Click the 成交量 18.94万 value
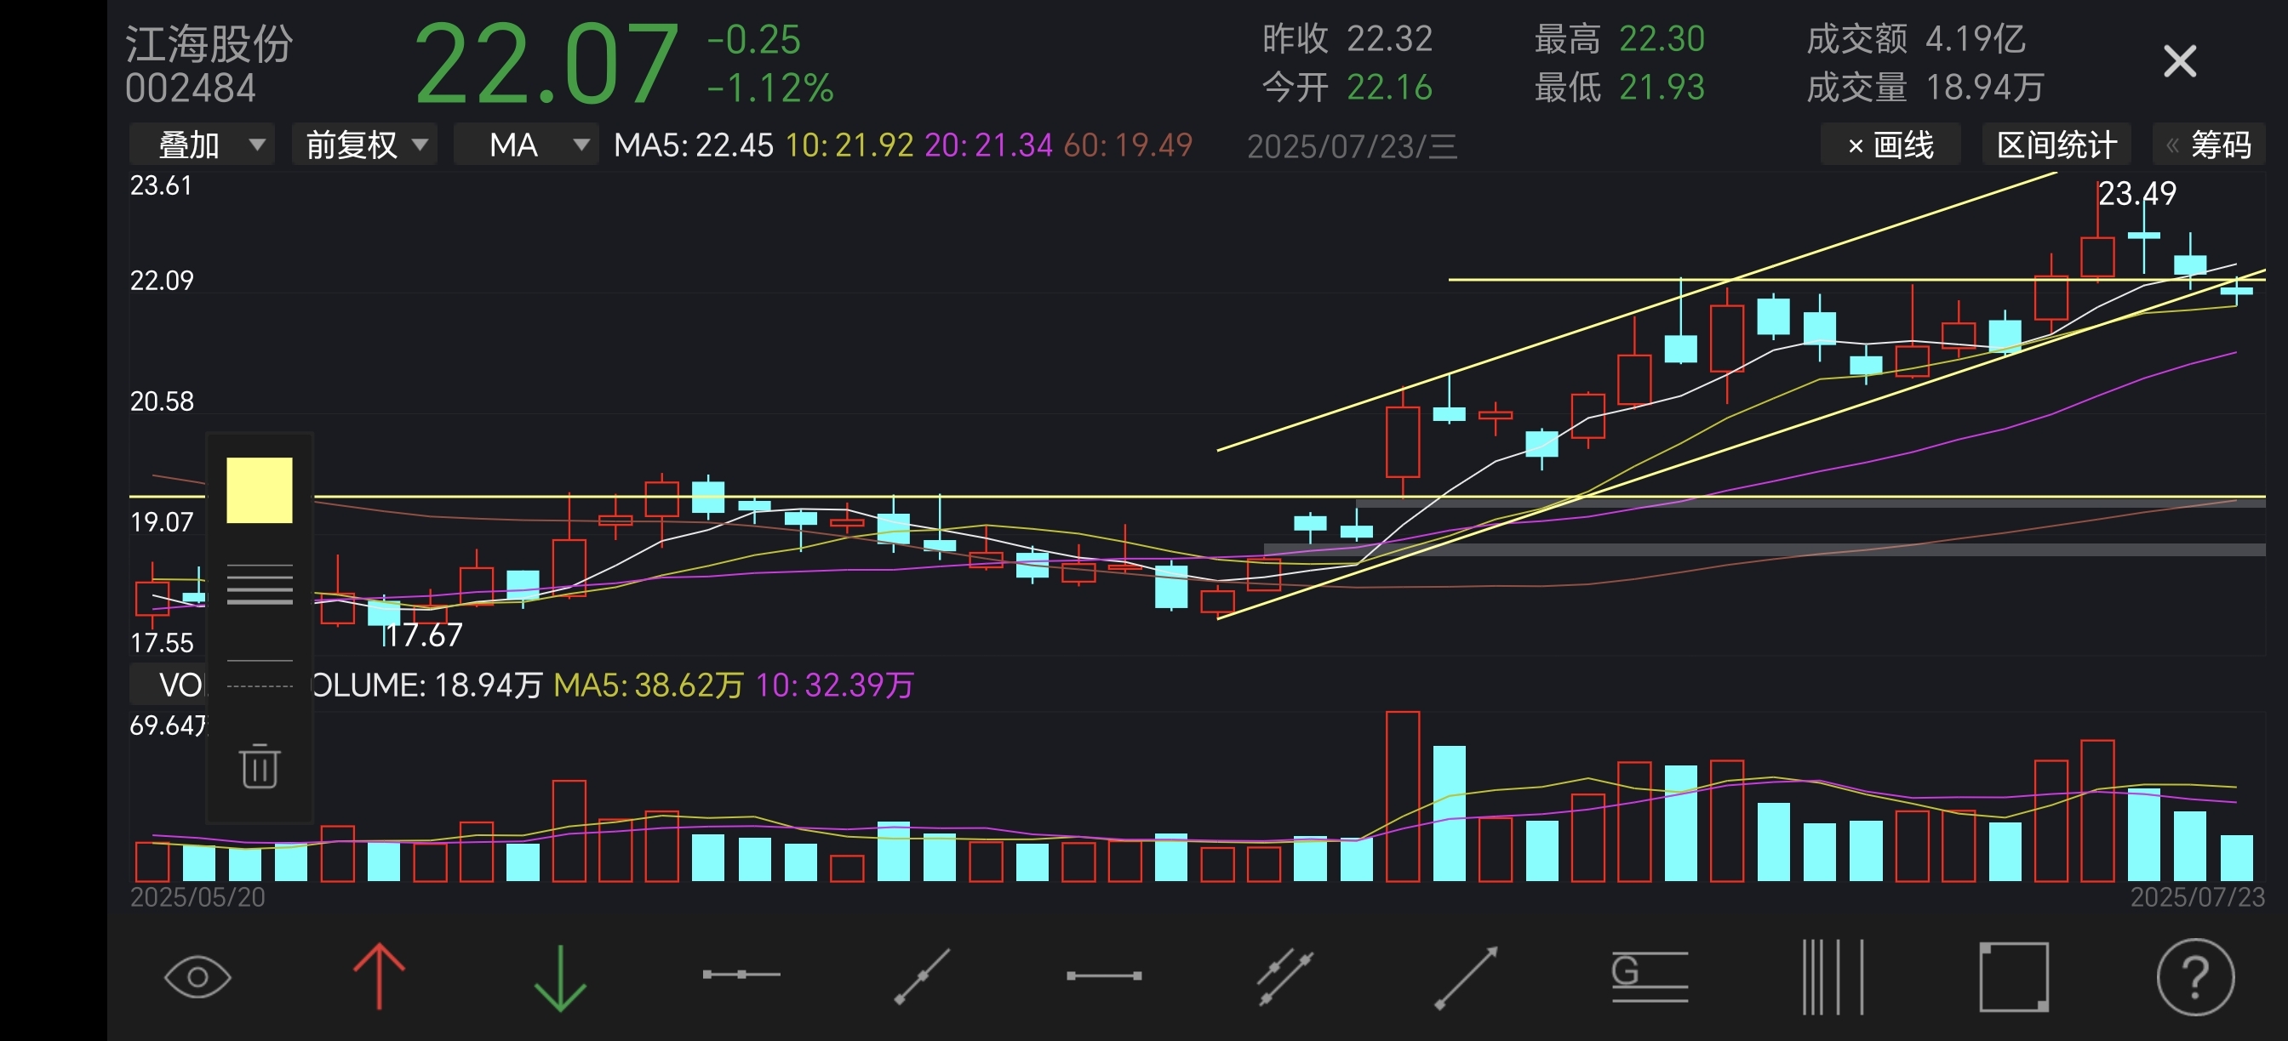The width and height of the screenshot is (2288, 1041). 1985,88
